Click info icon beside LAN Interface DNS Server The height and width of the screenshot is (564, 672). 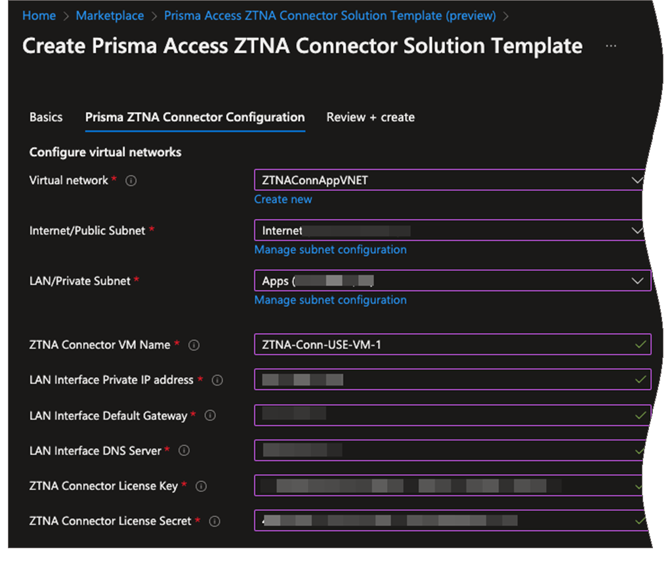pos(184,451)
